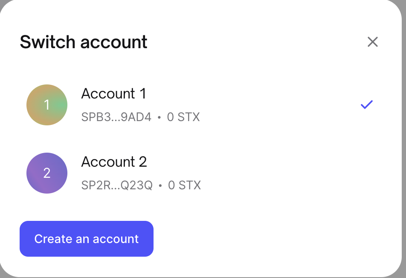This screenshot has height=278, width=406.
Task: Click the numbered badge inside Account 2's avatar
Action: [47, 173]
